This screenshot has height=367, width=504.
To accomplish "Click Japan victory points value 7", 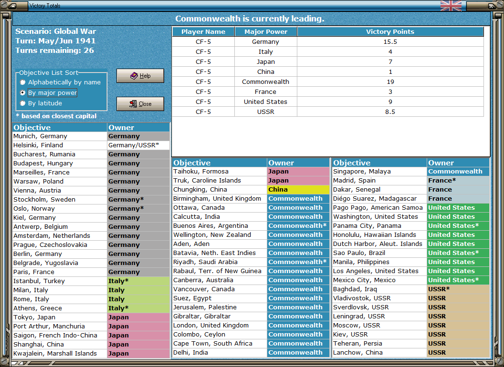I will [x=390, y=61].
